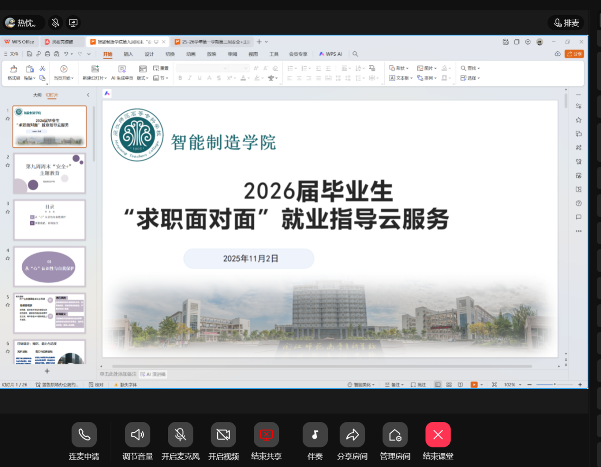Click the 伴奏 music note icon
The width and height of the screenshot is (601, 467).
315,435
